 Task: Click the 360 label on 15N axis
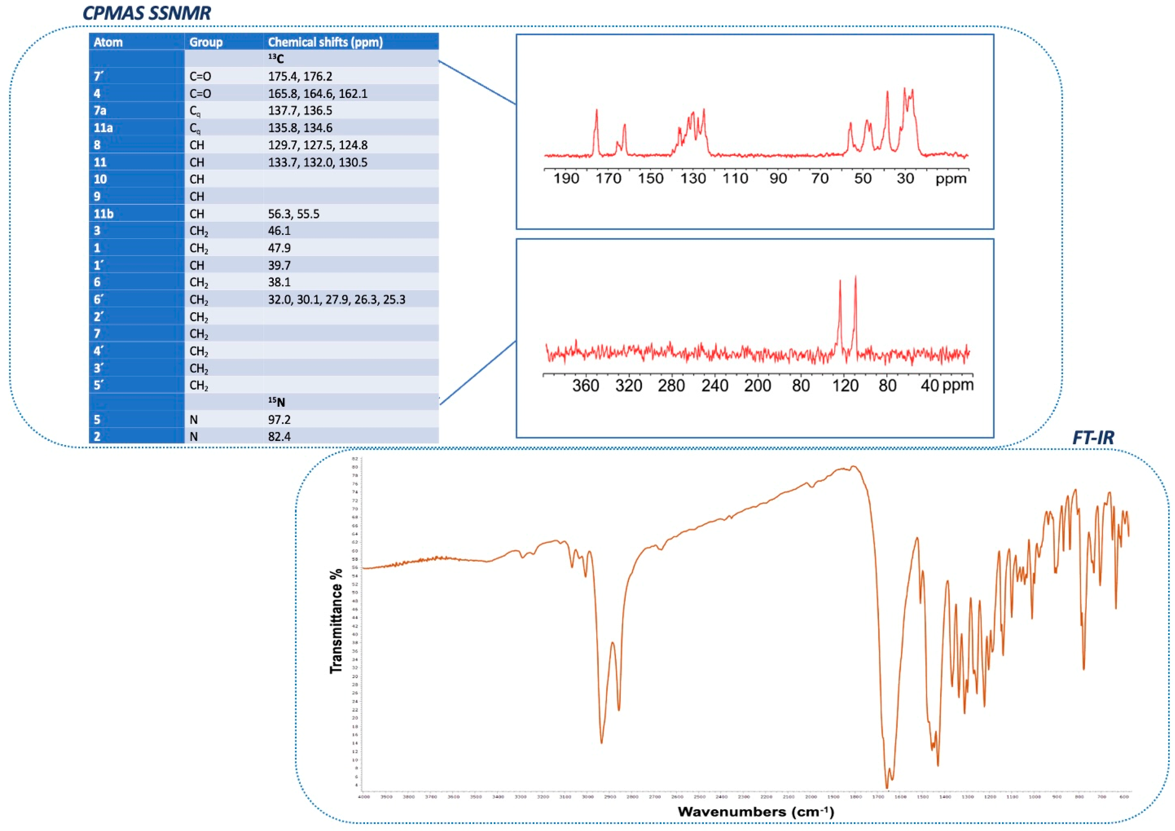tap(586, 385)
